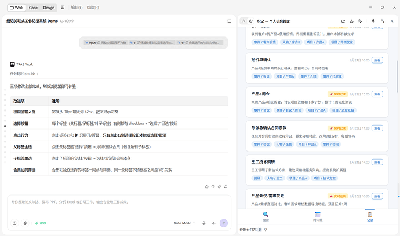
Task: Switch to the Design mode tab
Action: 49,8
